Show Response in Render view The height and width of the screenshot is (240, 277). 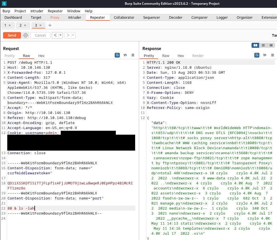pos(198,56)
